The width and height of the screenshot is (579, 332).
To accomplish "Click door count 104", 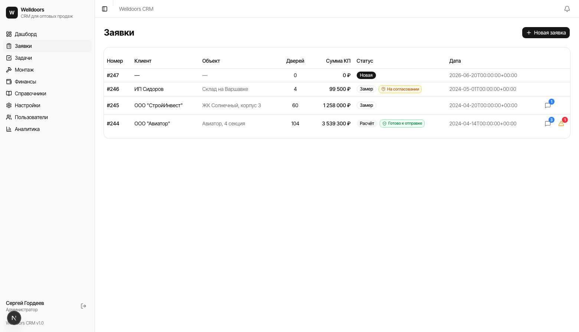I will [295, 124].
